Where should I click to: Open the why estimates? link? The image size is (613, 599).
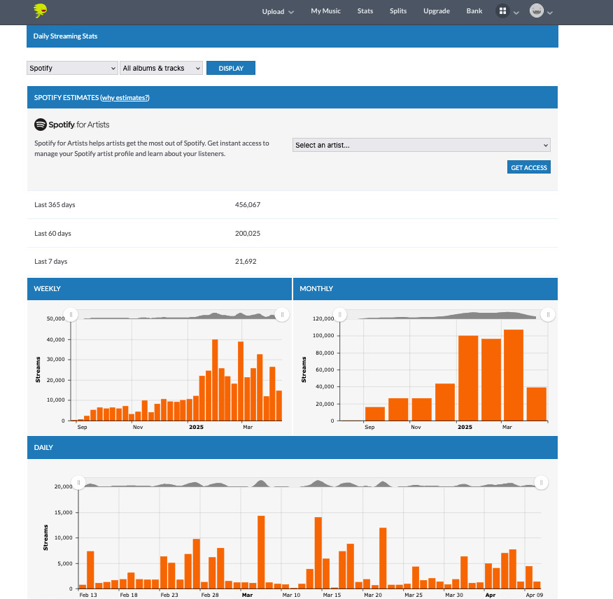point(125,98)
